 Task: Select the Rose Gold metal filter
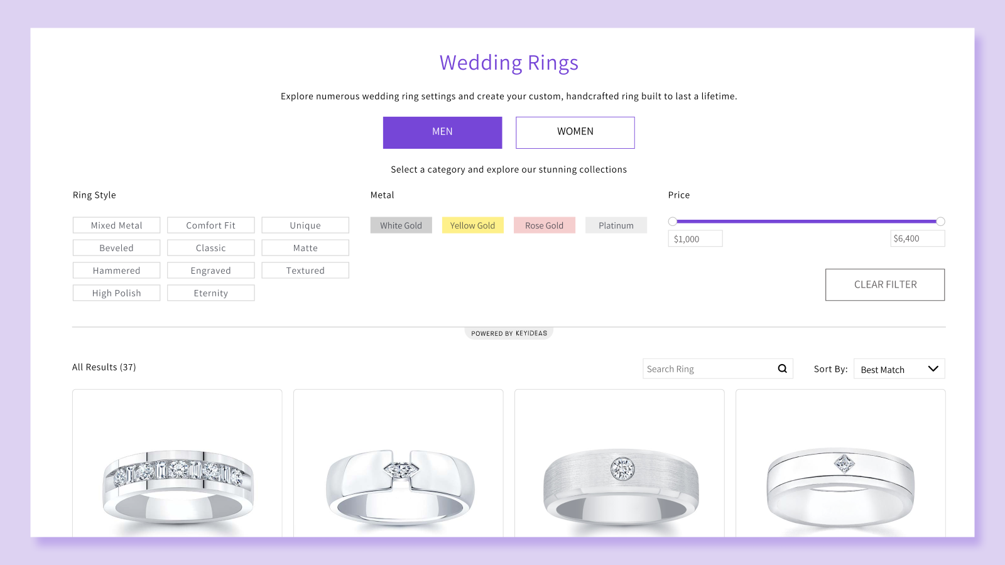pyautogui.click(x=544, y=225)
